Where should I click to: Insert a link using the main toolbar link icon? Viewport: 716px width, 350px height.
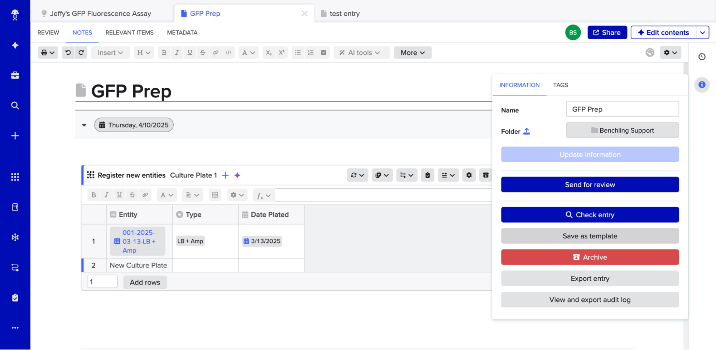(216, 53)
